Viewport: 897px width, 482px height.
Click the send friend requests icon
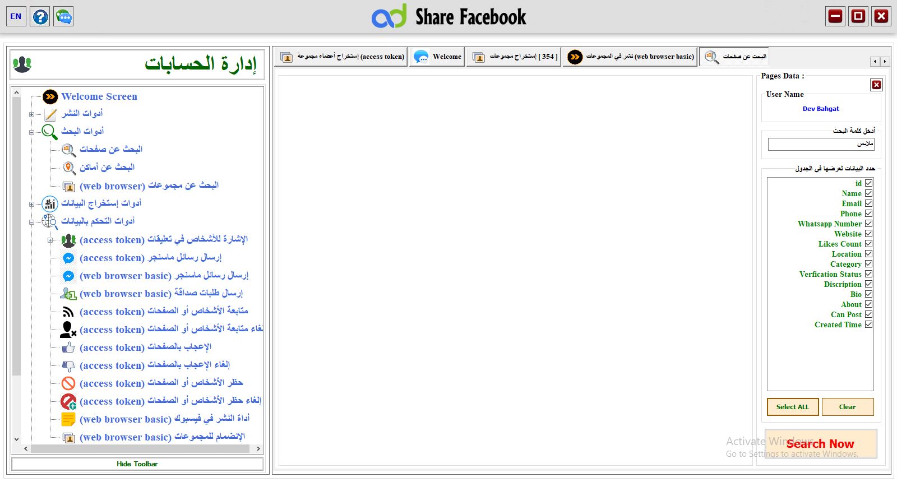coord(68,294)
